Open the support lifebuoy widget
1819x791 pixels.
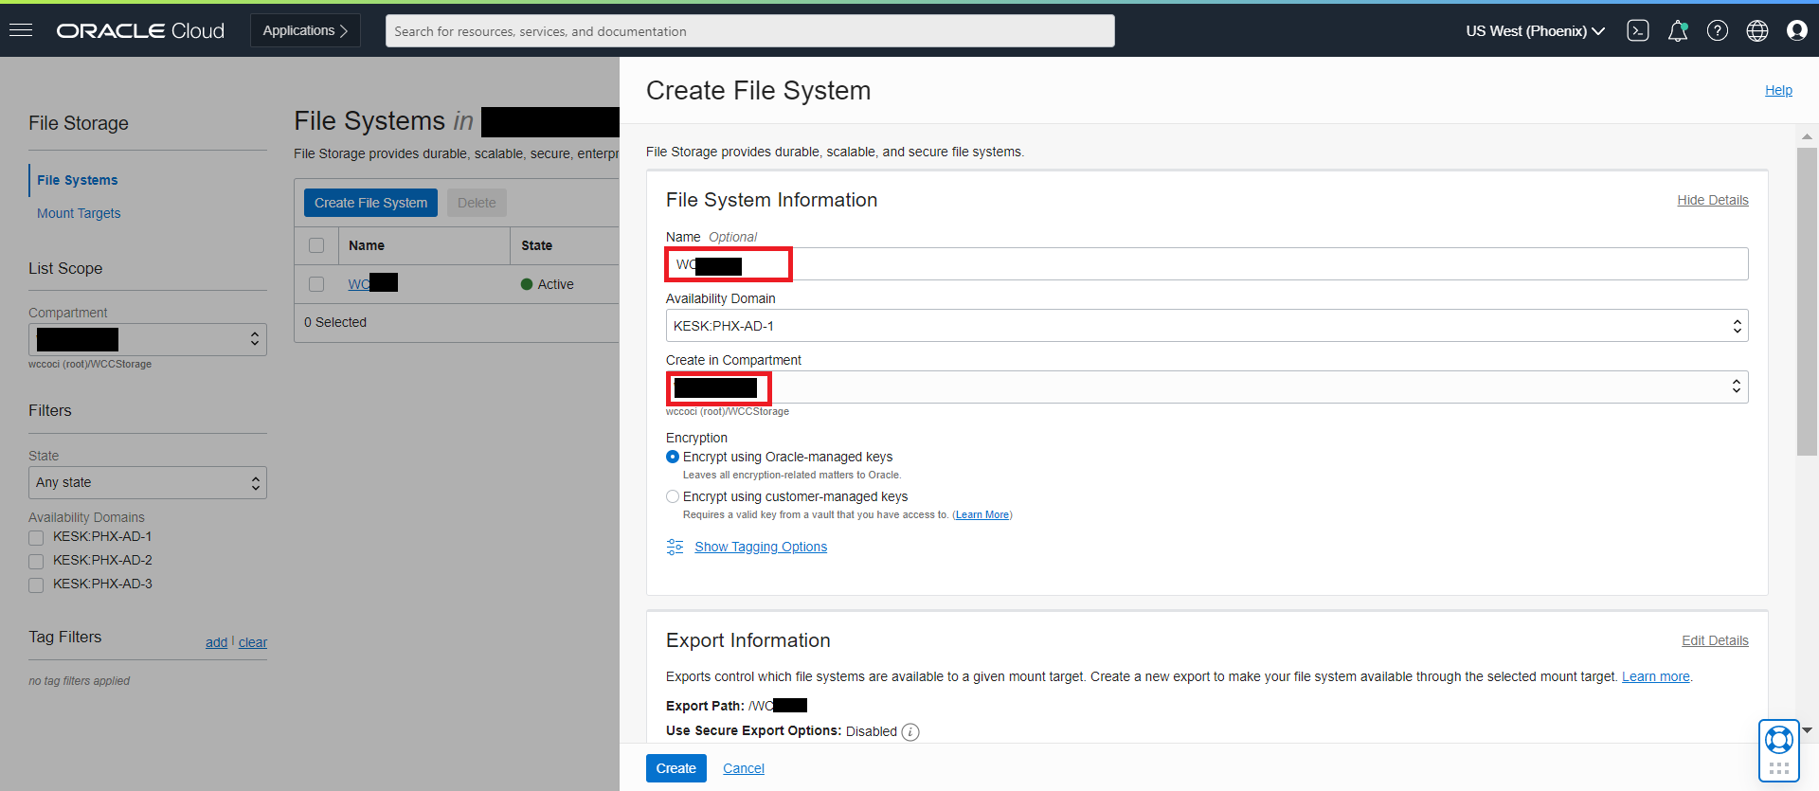tap(1778, 749)
